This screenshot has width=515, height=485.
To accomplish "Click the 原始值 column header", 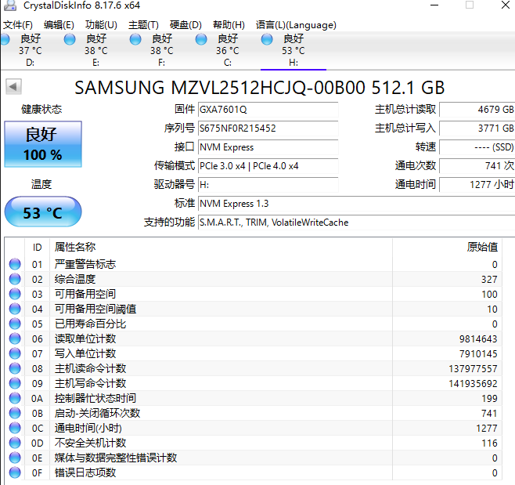I will [x=447, y=247].
